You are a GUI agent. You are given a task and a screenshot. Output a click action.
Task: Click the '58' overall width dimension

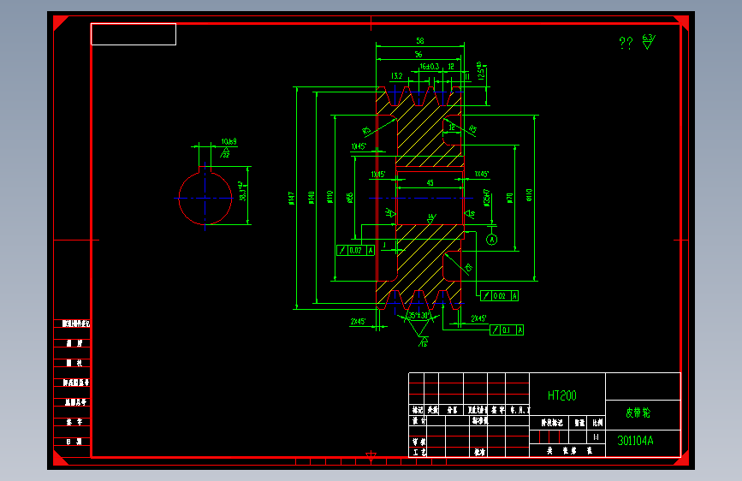[x=419, y=41]
